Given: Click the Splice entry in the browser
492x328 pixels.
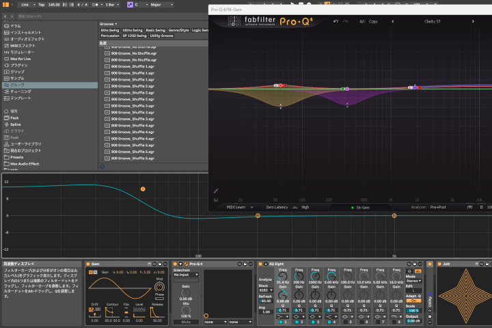Looking at the screenshot, I should click(15, 124).
